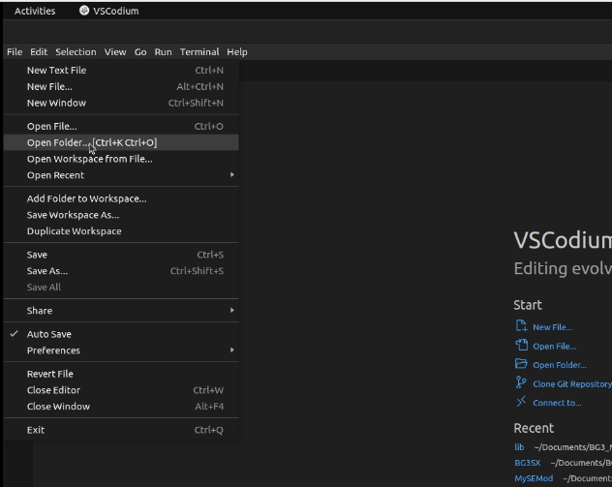Open the recent BG3SX folder link

coord(528,463)
